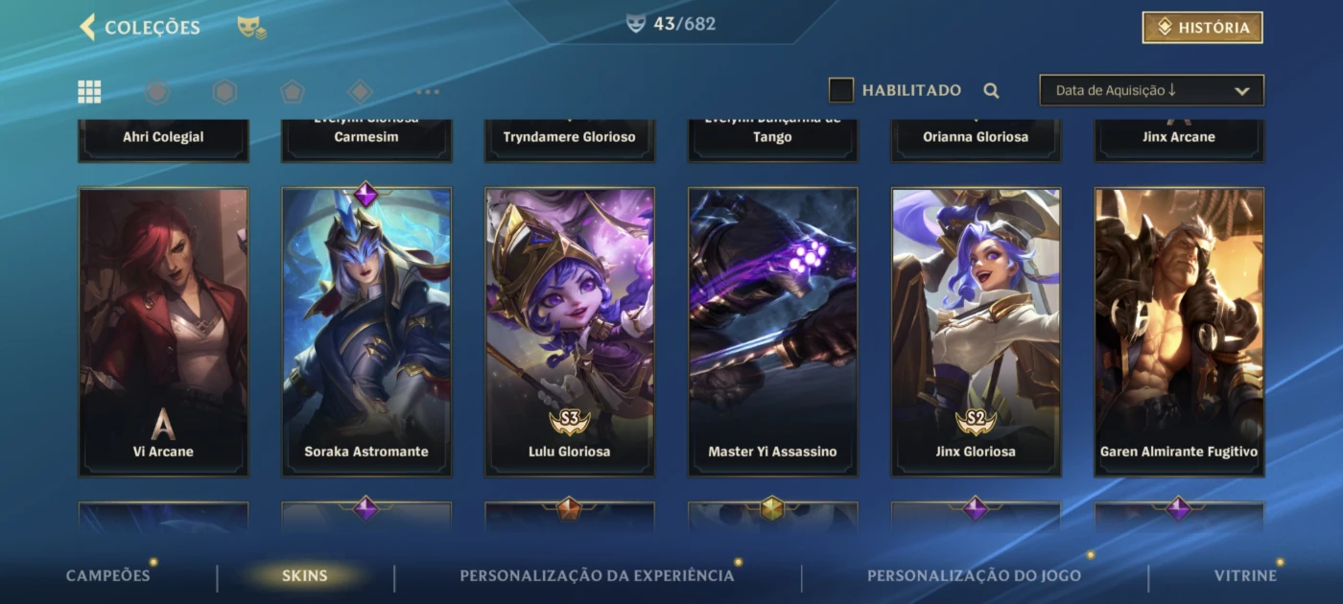Filter by diamond rarity icon
Viewport: 1343px width, 604px height.
point(360,91)
